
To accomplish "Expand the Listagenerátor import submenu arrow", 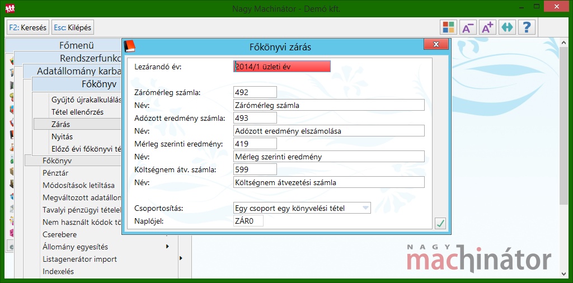I will (x=181, y=258).
